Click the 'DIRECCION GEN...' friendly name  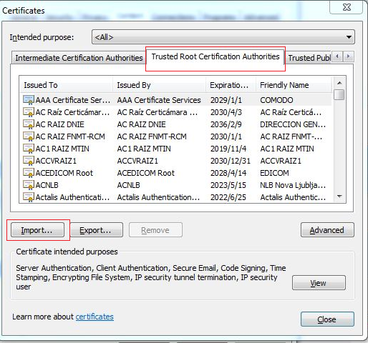click(x=293, y=124)
